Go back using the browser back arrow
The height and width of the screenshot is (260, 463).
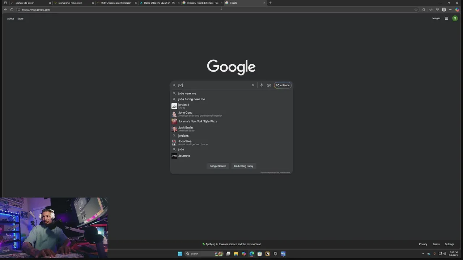pos(5,10)
